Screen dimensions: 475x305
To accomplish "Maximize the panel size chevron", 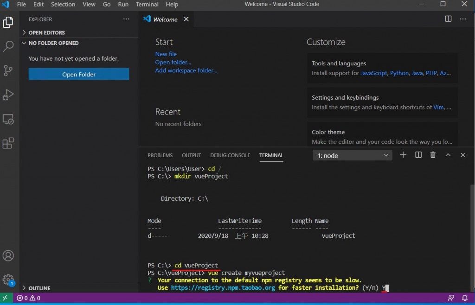I will 448,155.
